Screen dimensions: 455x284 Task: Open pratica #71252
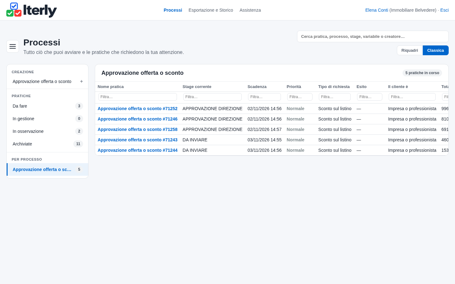pos(137,109)
